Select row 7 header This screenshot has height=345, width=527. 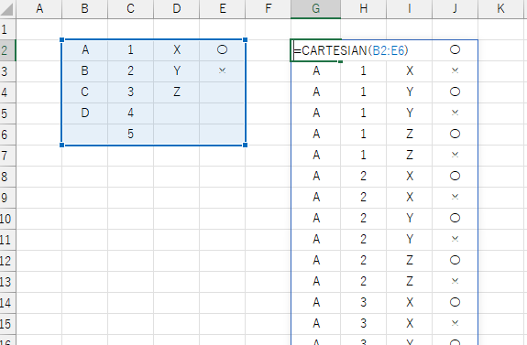point(7,156)
